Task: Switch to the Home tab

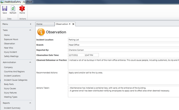Action: pyautogui.click(x=45, y=24)
